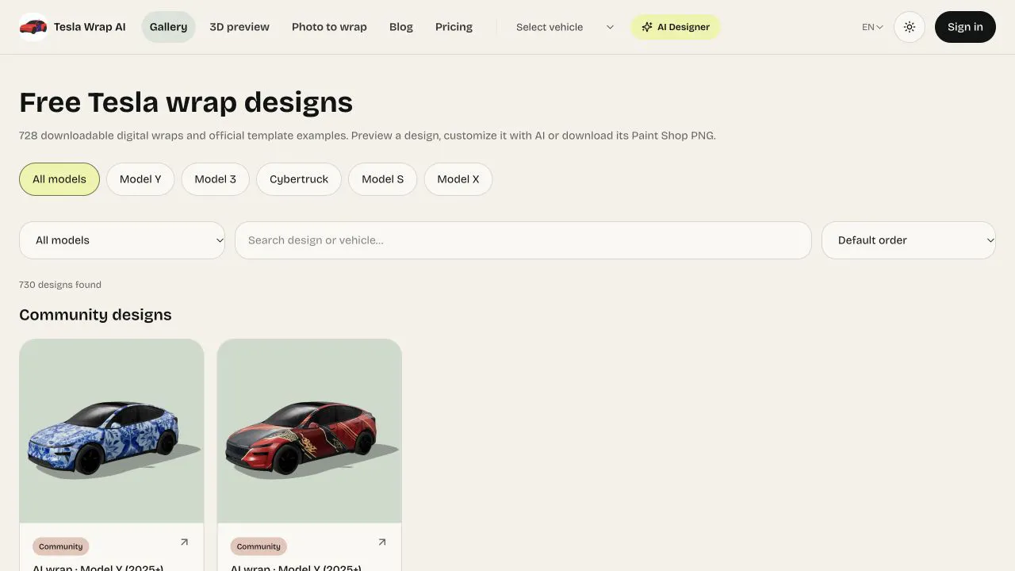Open the blue floral wrap's external arrow icon
This screenshot has height=571, width=1015.
tap(184, 542)
